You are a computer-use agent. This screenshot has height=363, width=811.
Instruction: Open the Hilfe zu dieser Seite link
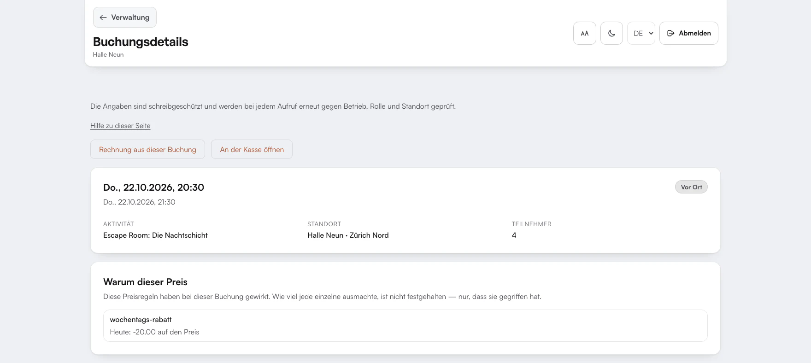click(120, 126)
